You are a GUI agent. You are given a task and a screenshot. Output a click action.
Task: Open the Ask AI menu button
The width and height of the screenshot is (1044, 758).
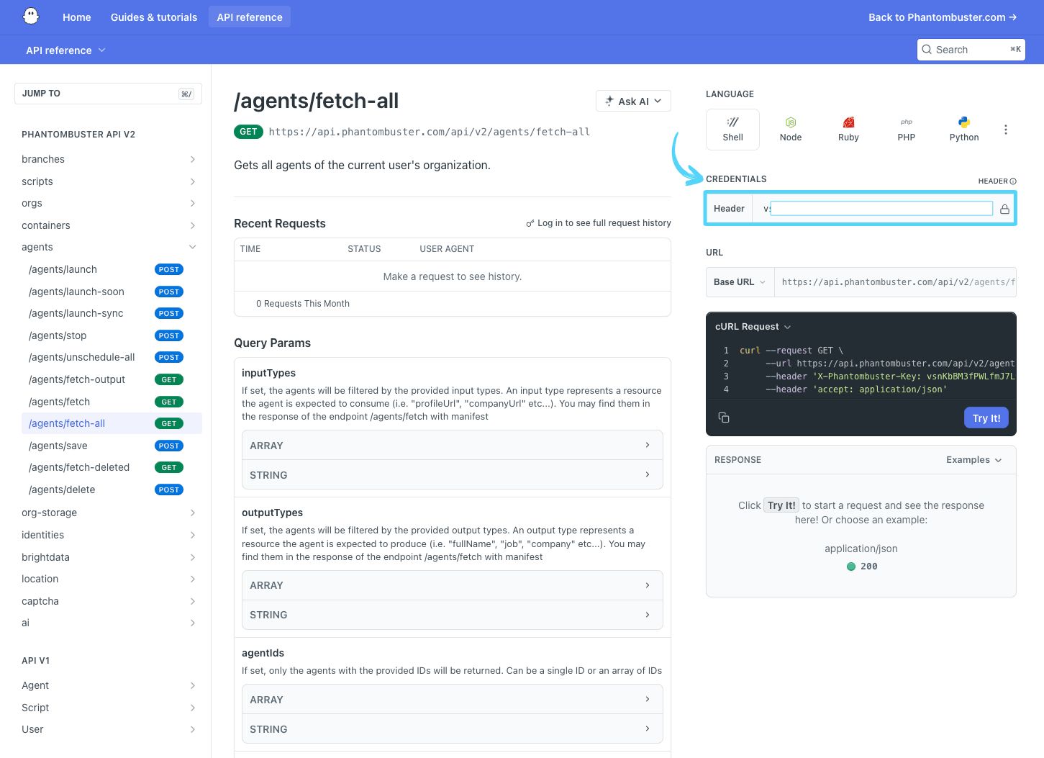coord(633,101)
